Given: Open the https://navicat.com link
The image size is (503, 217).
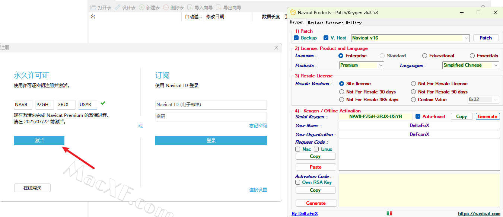Looking at the screenshot, I should pos(479,214).
